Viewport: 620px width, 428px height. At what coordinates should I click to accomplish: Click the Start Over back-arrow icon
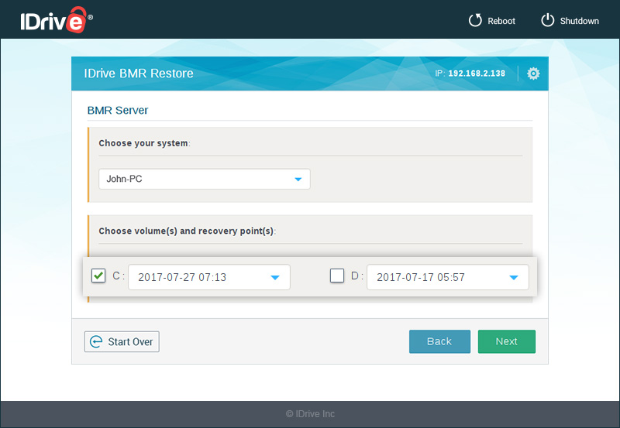pos(96,341)
